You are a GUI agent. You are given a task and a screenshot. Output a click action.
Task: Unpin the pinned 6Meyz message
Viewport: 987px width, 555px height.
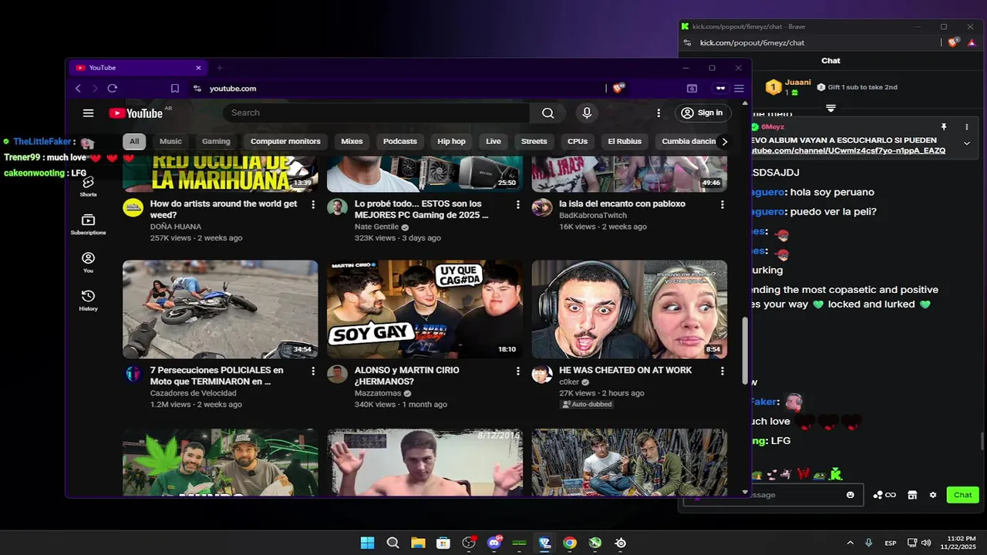943,126
